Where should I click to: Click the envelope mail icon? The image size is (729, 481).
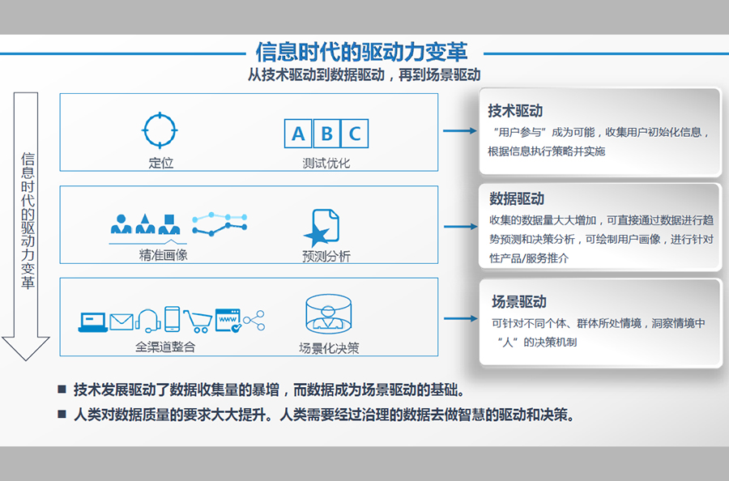[x=122, y=321]
